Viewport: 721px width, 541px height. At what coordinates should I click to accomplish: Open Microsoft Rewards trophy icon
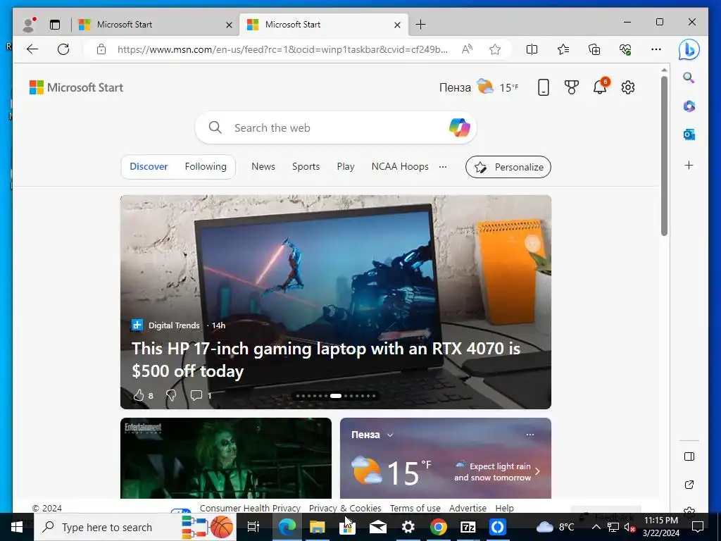572,87
